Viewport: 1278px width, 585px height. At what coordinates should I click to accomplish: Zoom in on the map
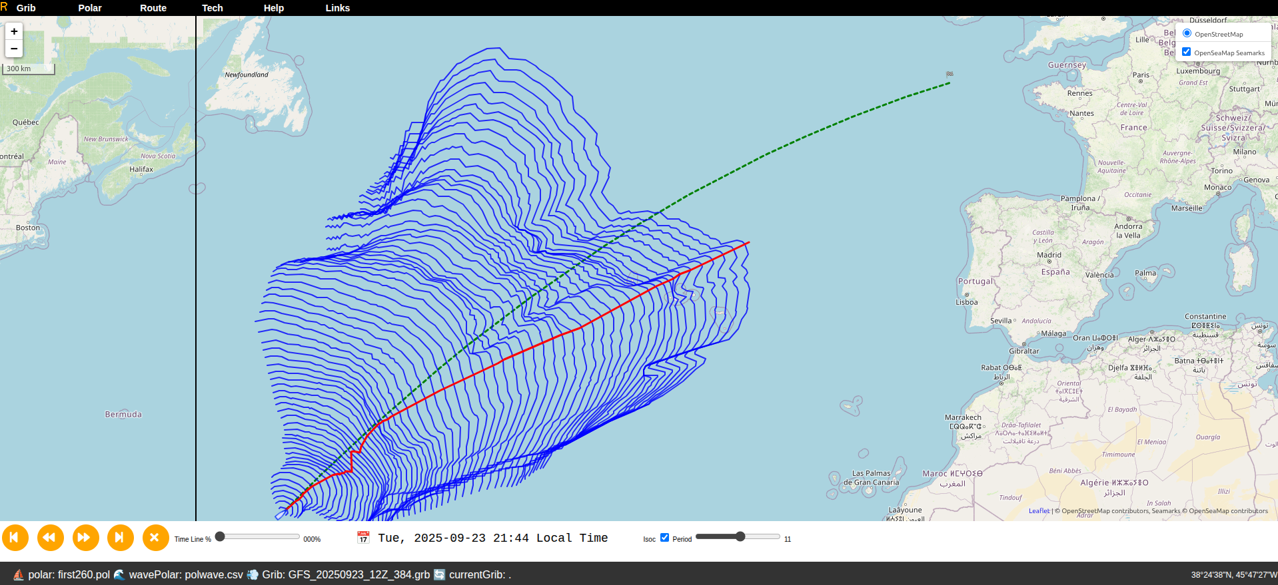(x=14, y=32)
